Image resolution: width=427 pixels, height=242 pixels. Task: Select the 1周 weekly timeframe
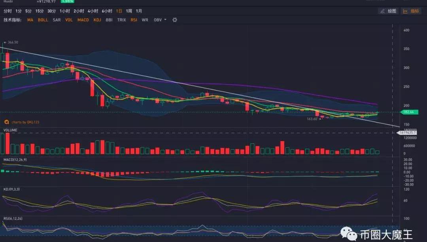[129, 11]
